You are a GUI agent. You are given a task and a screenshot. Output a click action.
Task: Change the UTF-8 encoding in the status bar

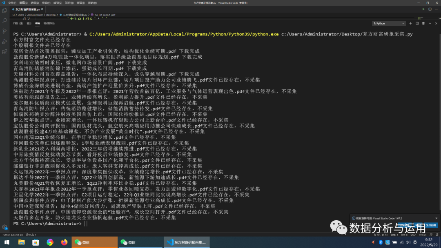[x=404, y=235]
